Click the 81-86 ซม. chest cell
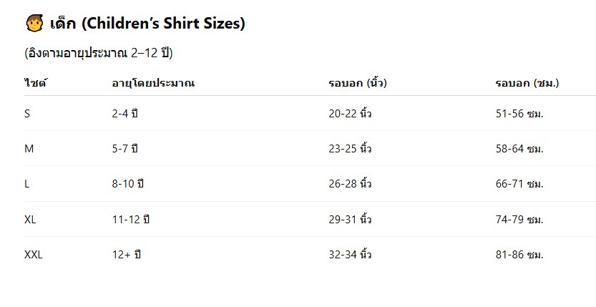This screenshot has width=596, height=307. 519,255
